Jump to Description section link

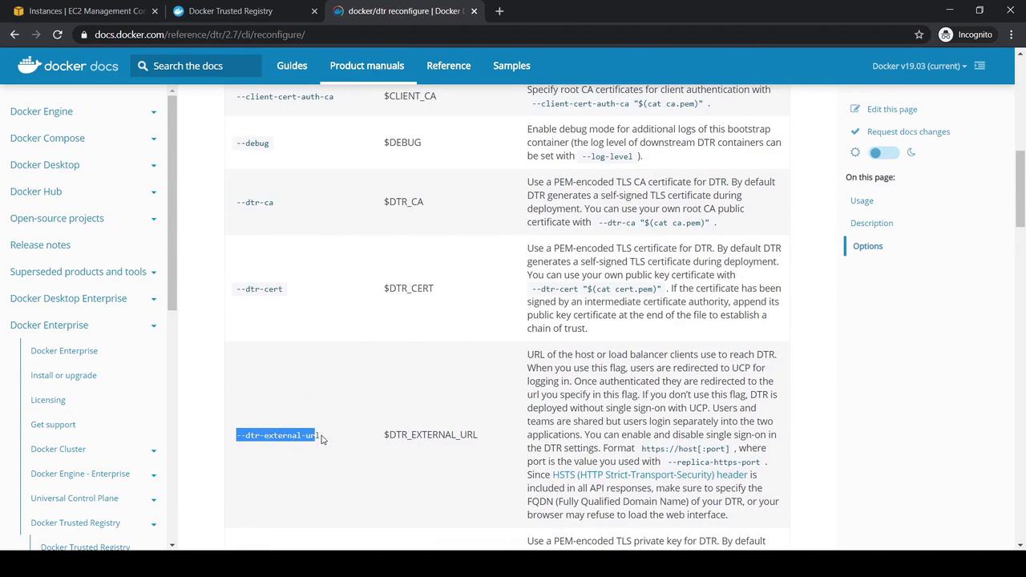[x=871, y=223]
